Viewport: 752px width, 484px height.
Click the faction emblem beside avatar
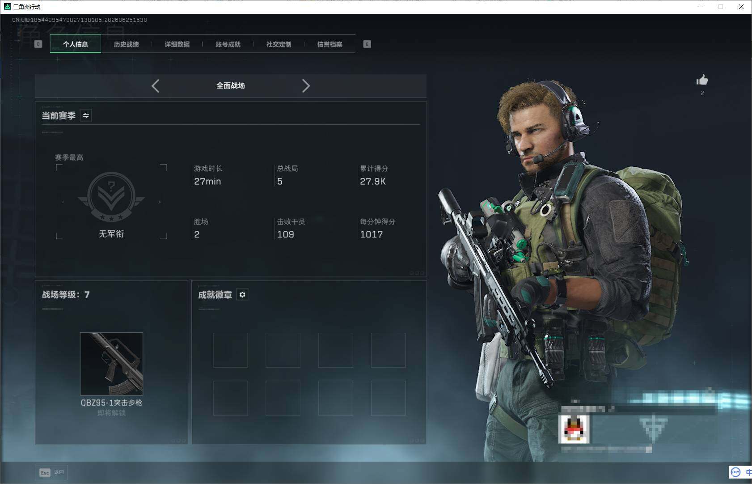coord(653,428)
